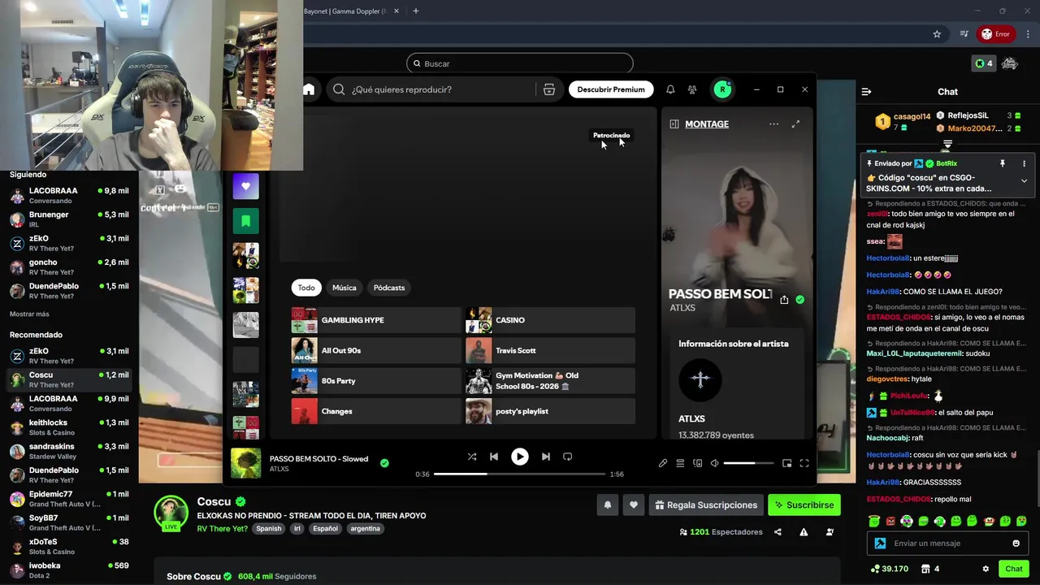Share the Coscu stream

pyautogui.click(x=778, y=532)
